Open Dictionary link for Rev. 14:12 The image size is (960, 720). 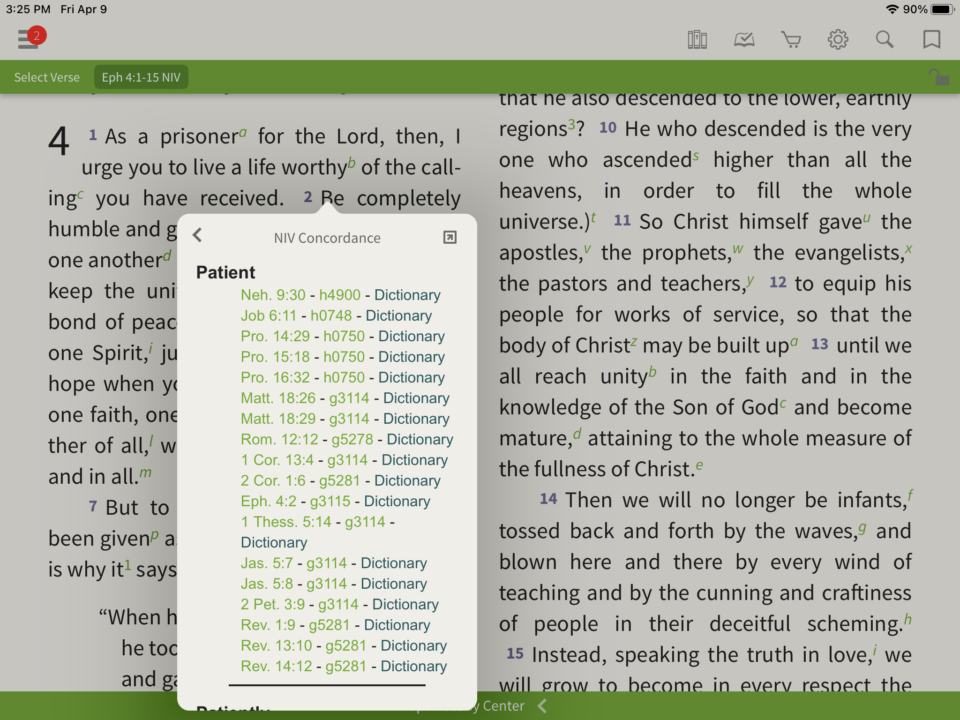(x=413, y=666)
